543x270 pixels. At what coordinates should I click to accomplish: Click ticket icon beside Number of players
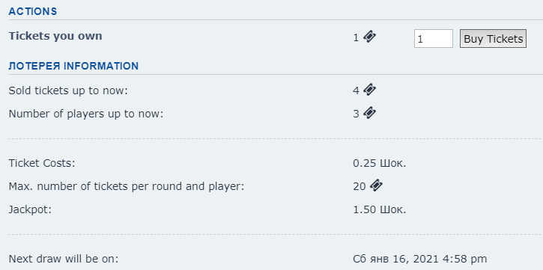click(x=369, y=113)
